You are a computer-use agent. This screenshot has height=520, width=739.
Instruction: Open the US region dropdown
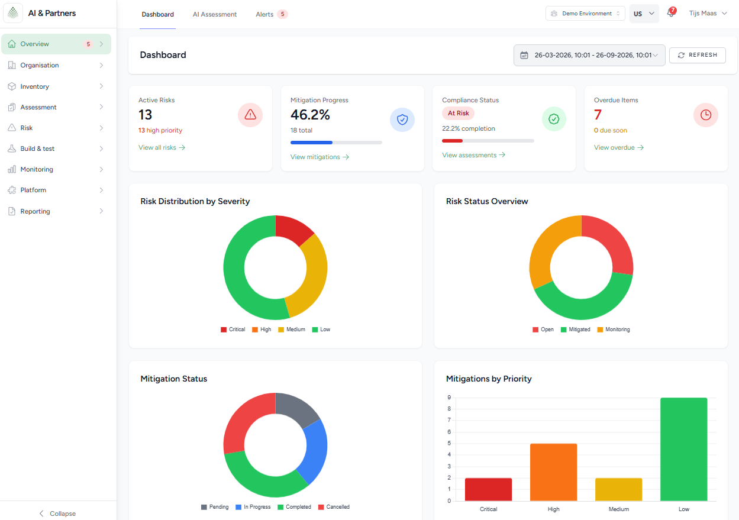[x=644, y=14]
